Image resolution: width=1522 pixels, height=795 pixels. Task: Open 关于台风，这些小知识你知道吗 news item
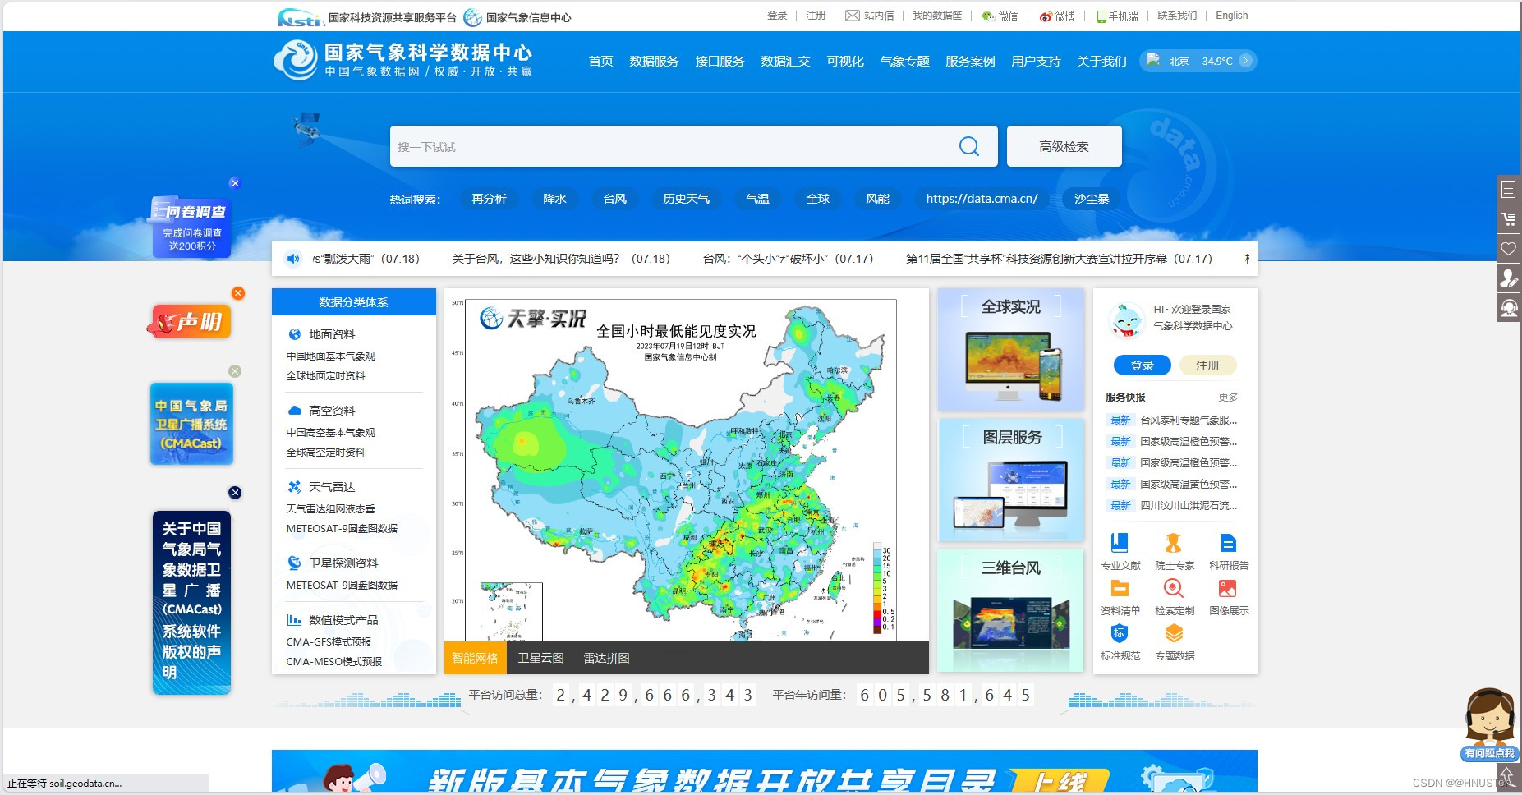tap(561, 259)
